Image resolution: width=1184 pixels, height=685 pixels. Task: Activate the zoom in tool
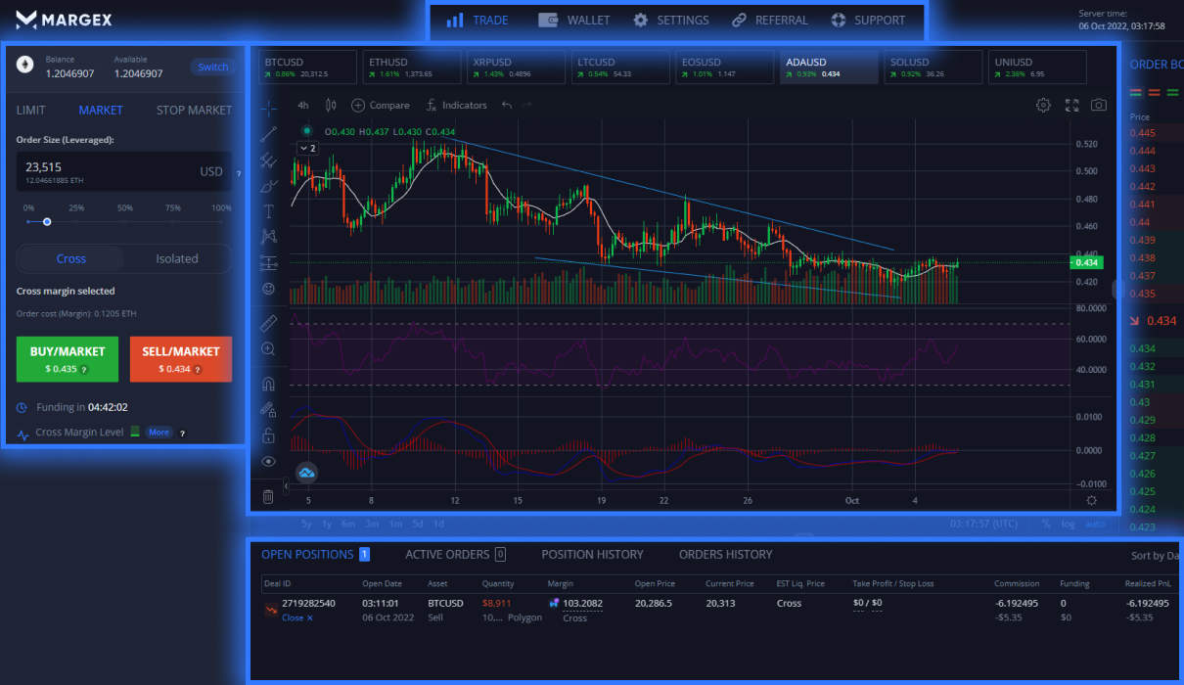[268, 348]
